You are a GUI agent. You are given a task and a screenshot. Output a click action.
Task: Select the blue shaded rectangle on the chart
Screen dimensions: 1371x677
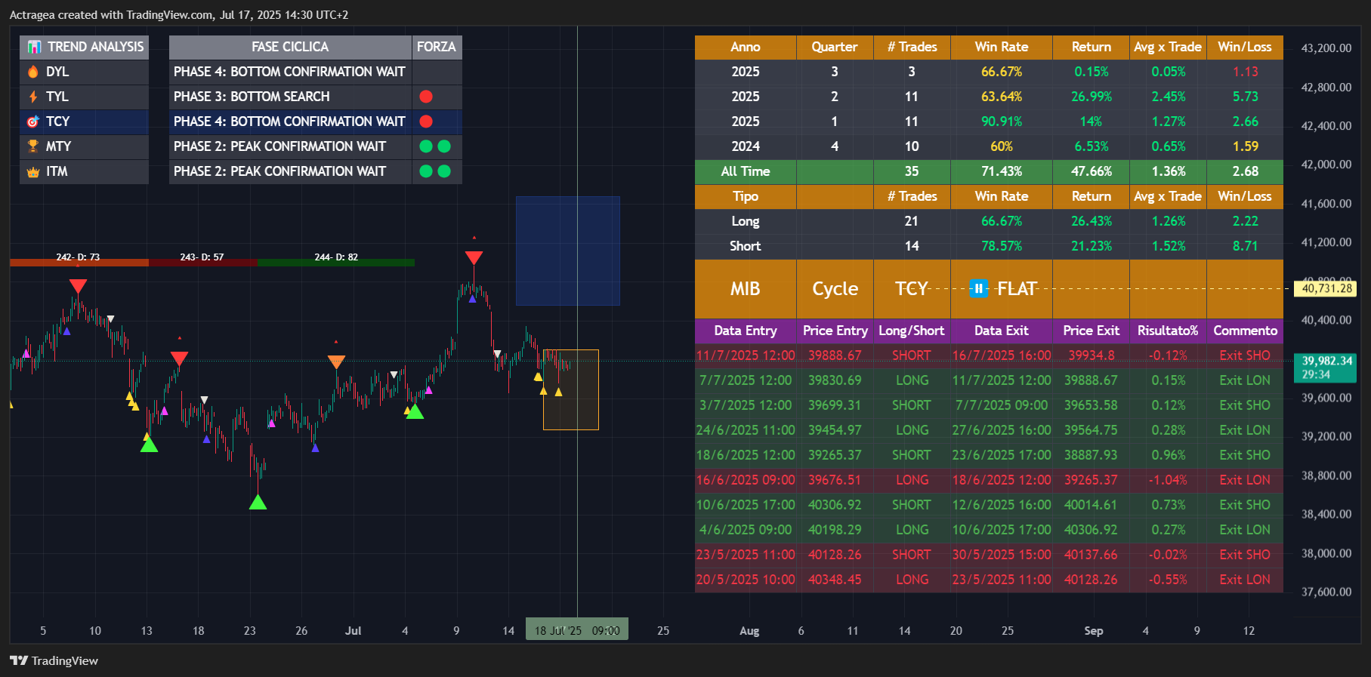(x=568, y=251)
